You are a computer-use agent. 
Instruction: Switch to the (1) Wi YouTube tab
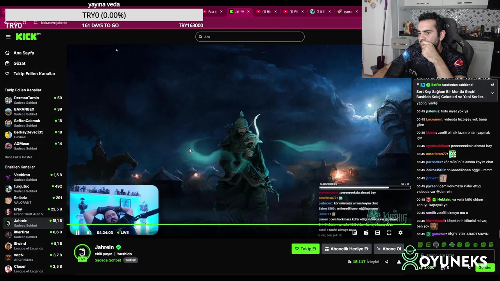click(x=294, y=12)
